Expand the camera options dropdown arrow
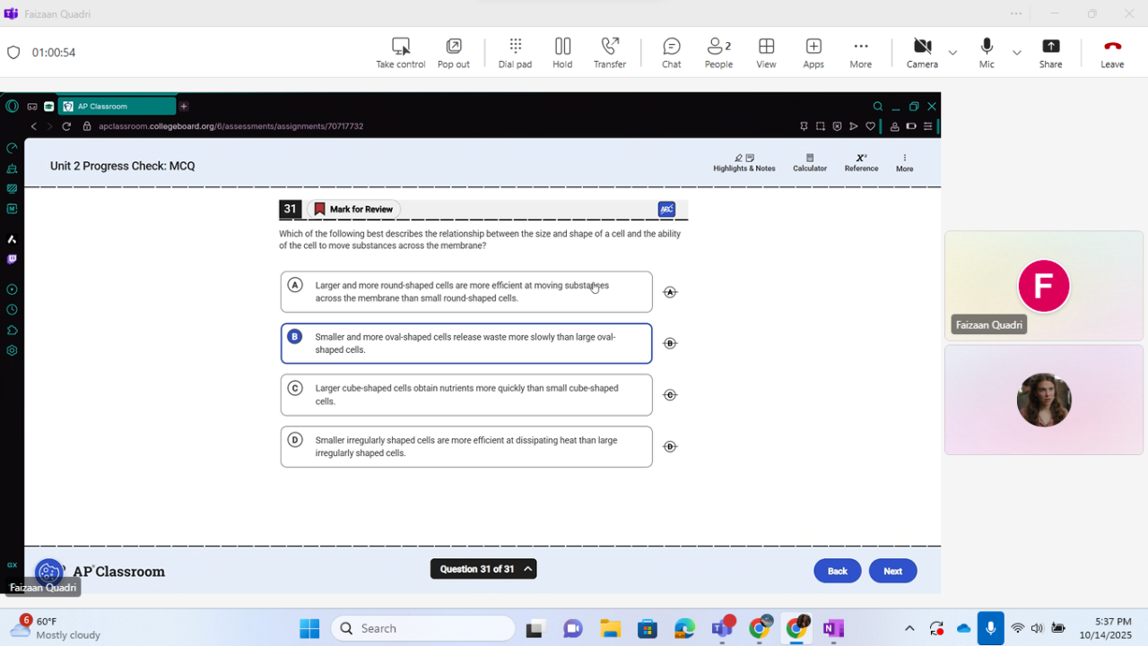 pos(952,53)
